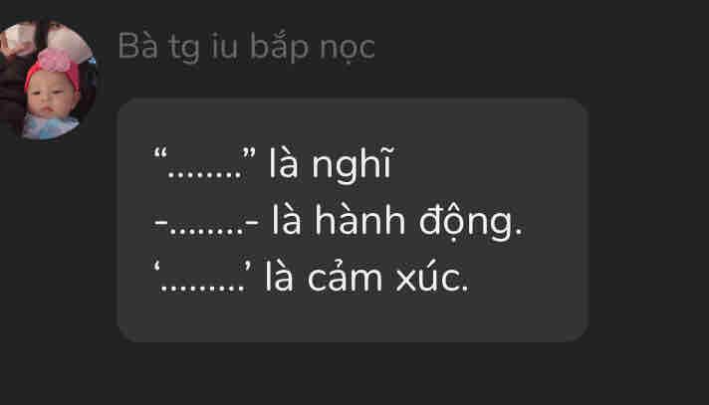Image resolution: width=709 pixels, height=405 pixels.
Task: Click the word "nghĩ" in message
Action: 352,164
